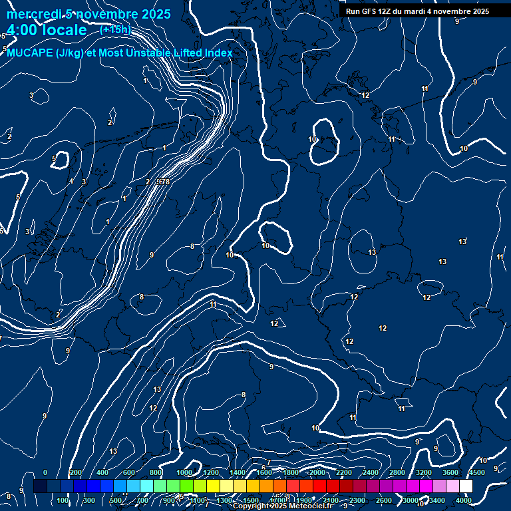
Task: Click the legend label '300'
Action: point(89,500)
